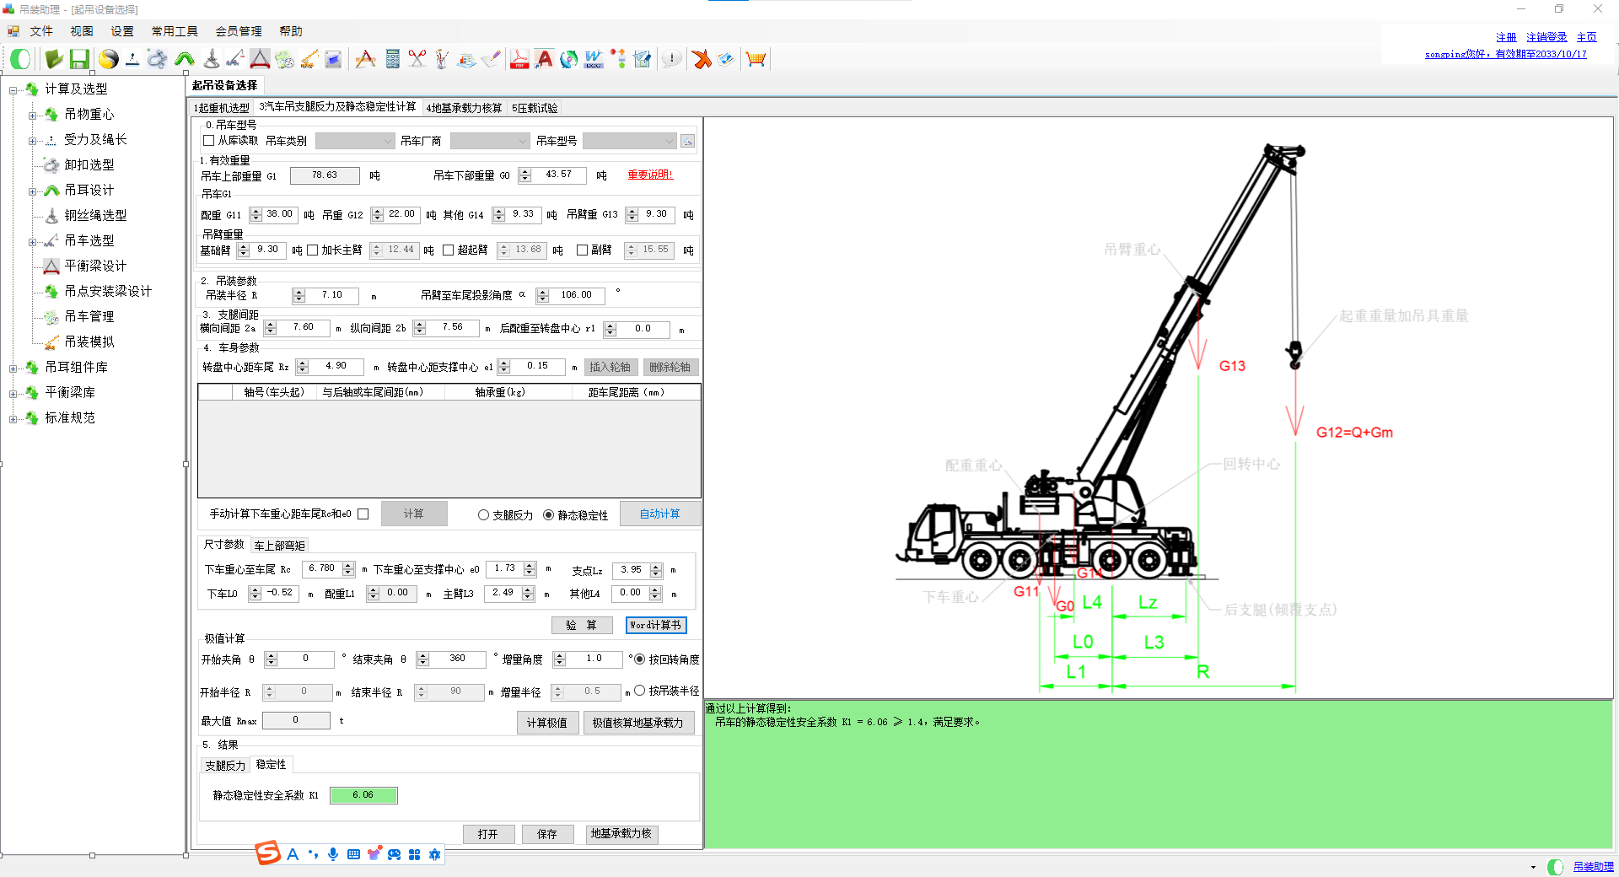Click the green floppy-disk save icon
The height and width of the screenshot is (877, 1619).
79,59
